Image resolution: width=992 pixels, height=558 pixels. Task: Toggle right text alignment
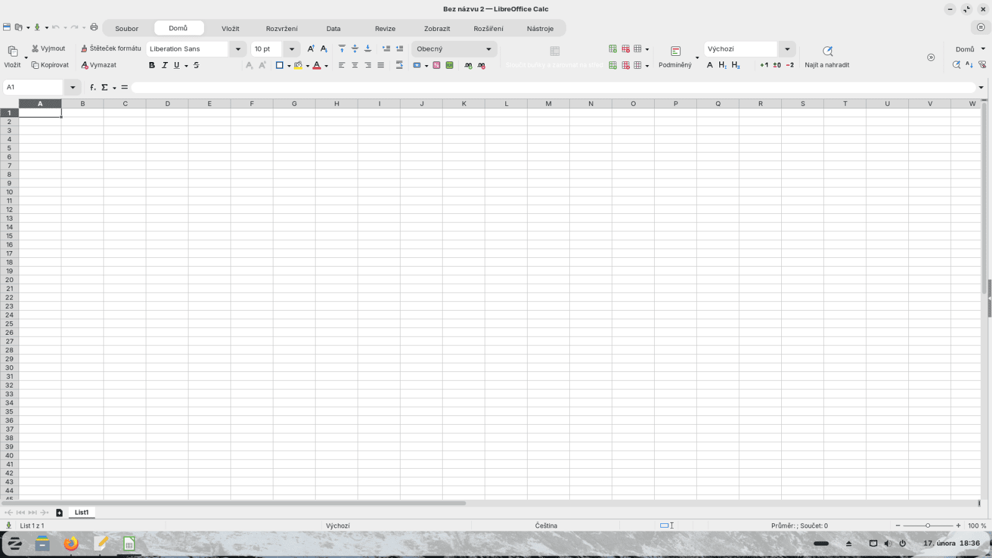[368, 65]
